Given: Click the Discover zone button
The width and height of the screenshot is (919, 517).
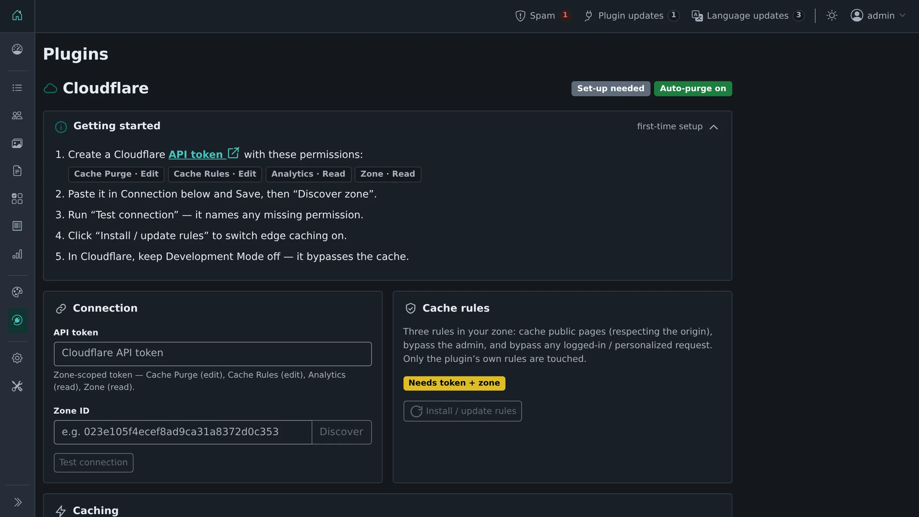Looking at the screenshot, I should [x=342, y=432].
